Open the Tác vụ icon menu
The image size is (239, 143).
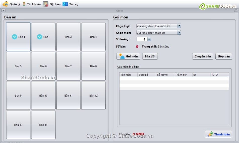[x=65, y=4]
